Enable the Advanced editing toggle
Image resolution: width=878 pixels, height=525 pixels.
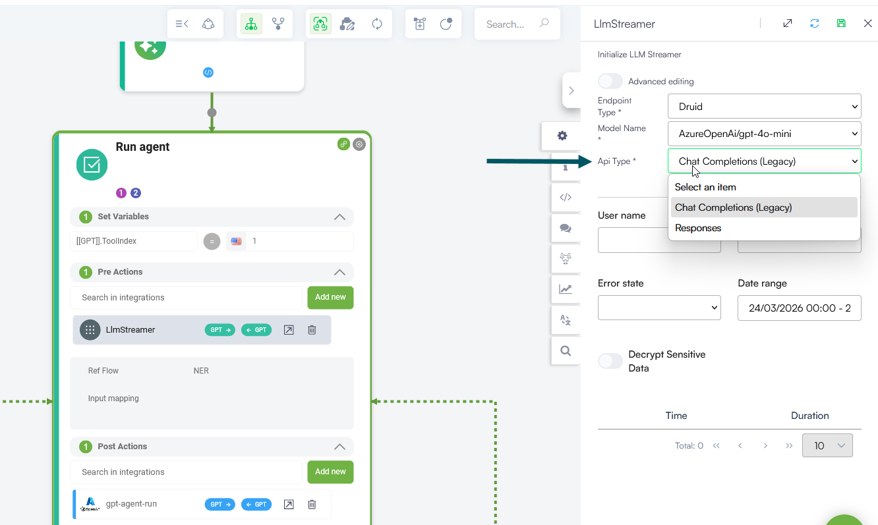[x=610, y=81]
